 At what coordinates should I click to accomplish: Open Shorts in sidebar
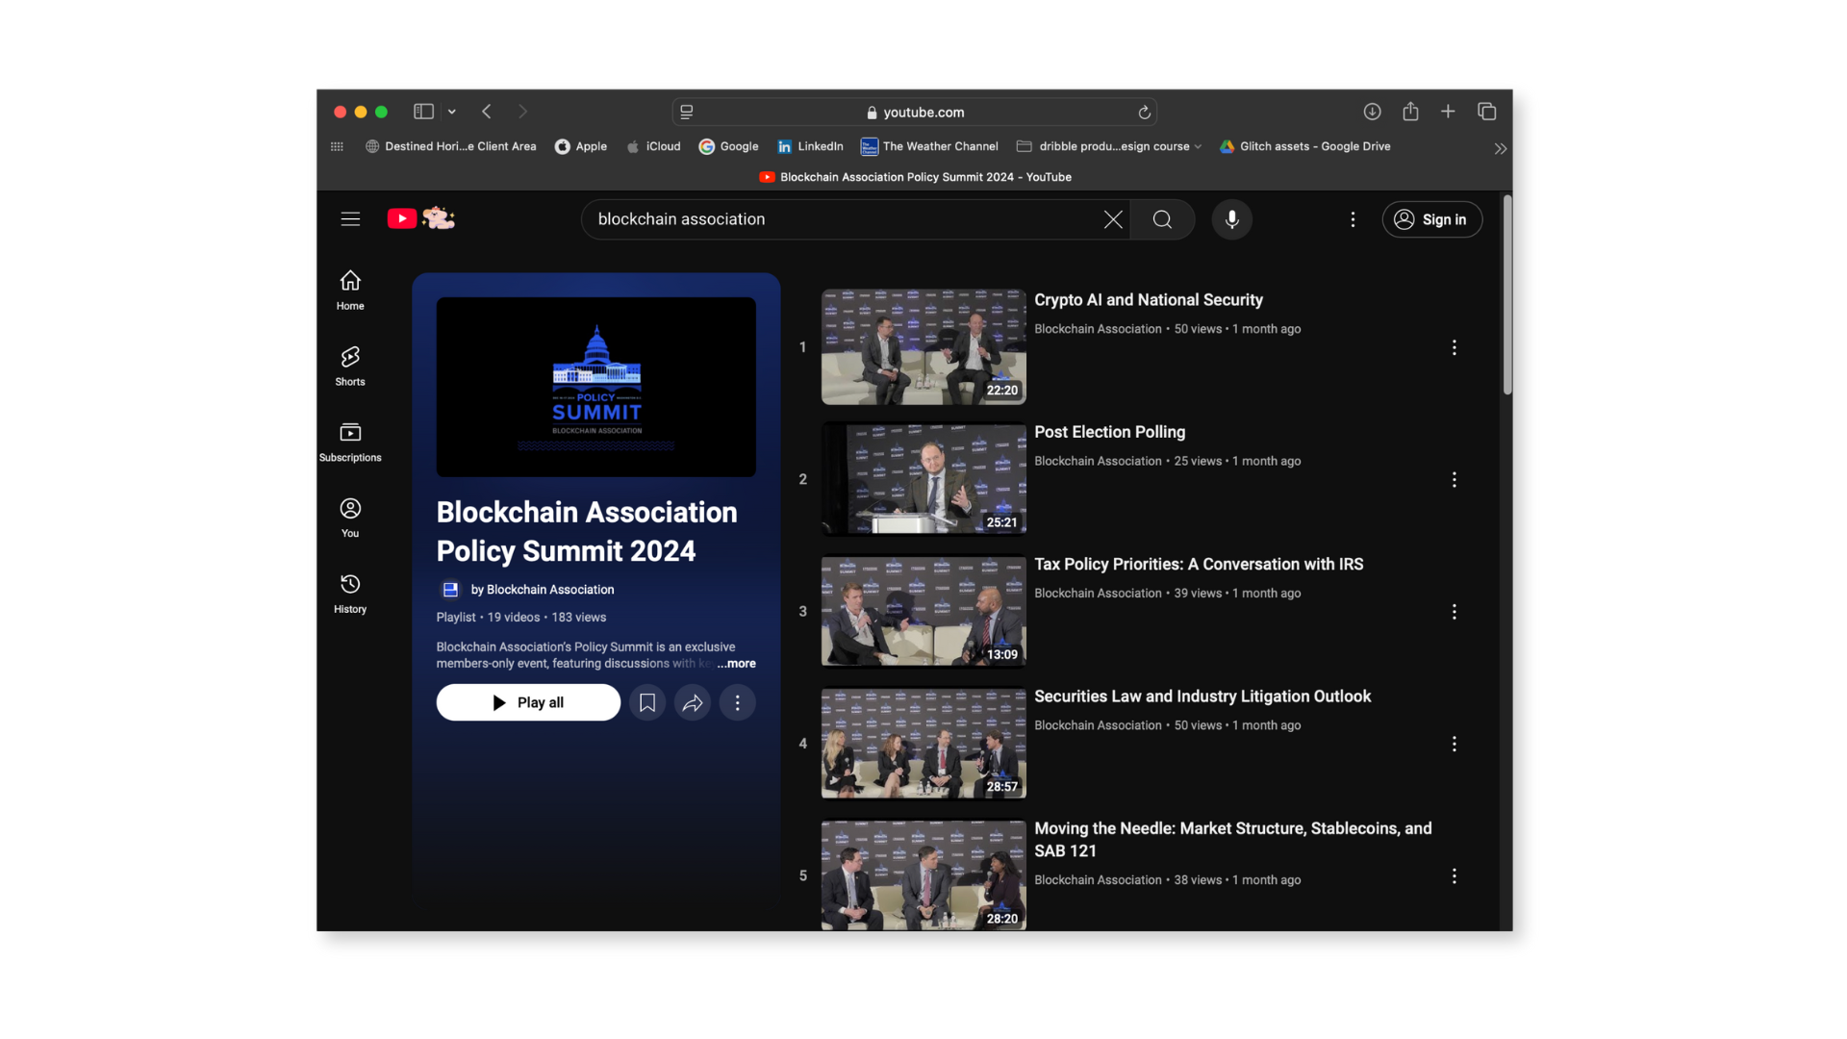pos(350,366)
